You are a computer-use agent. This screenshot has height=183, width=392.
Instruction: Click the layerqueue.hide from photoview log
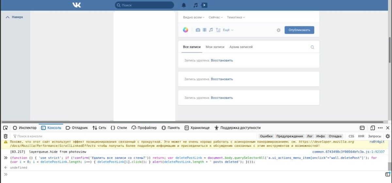click(57, 152)
